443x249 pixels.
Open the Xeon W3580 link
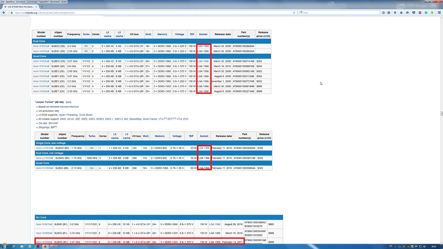point(41,91)
